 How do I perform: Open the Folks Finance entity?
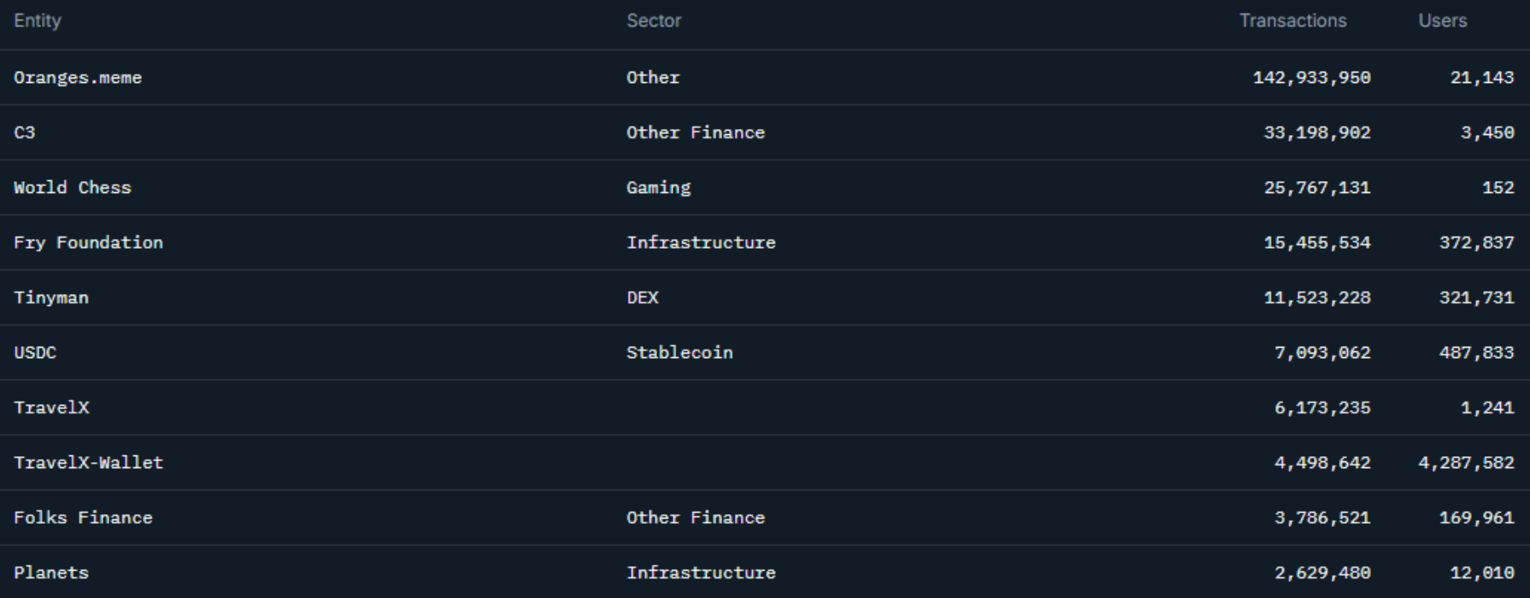[x=83, y=518]
